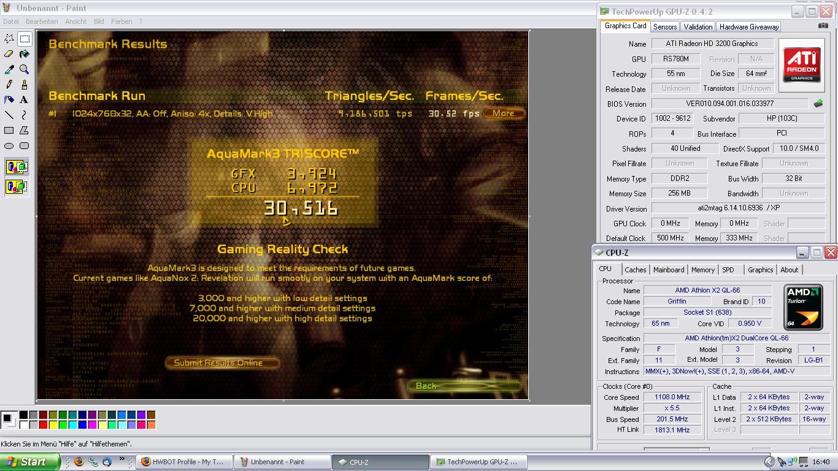
Task: Choose the transparent selection option (lower)
Action: point(17,186)
